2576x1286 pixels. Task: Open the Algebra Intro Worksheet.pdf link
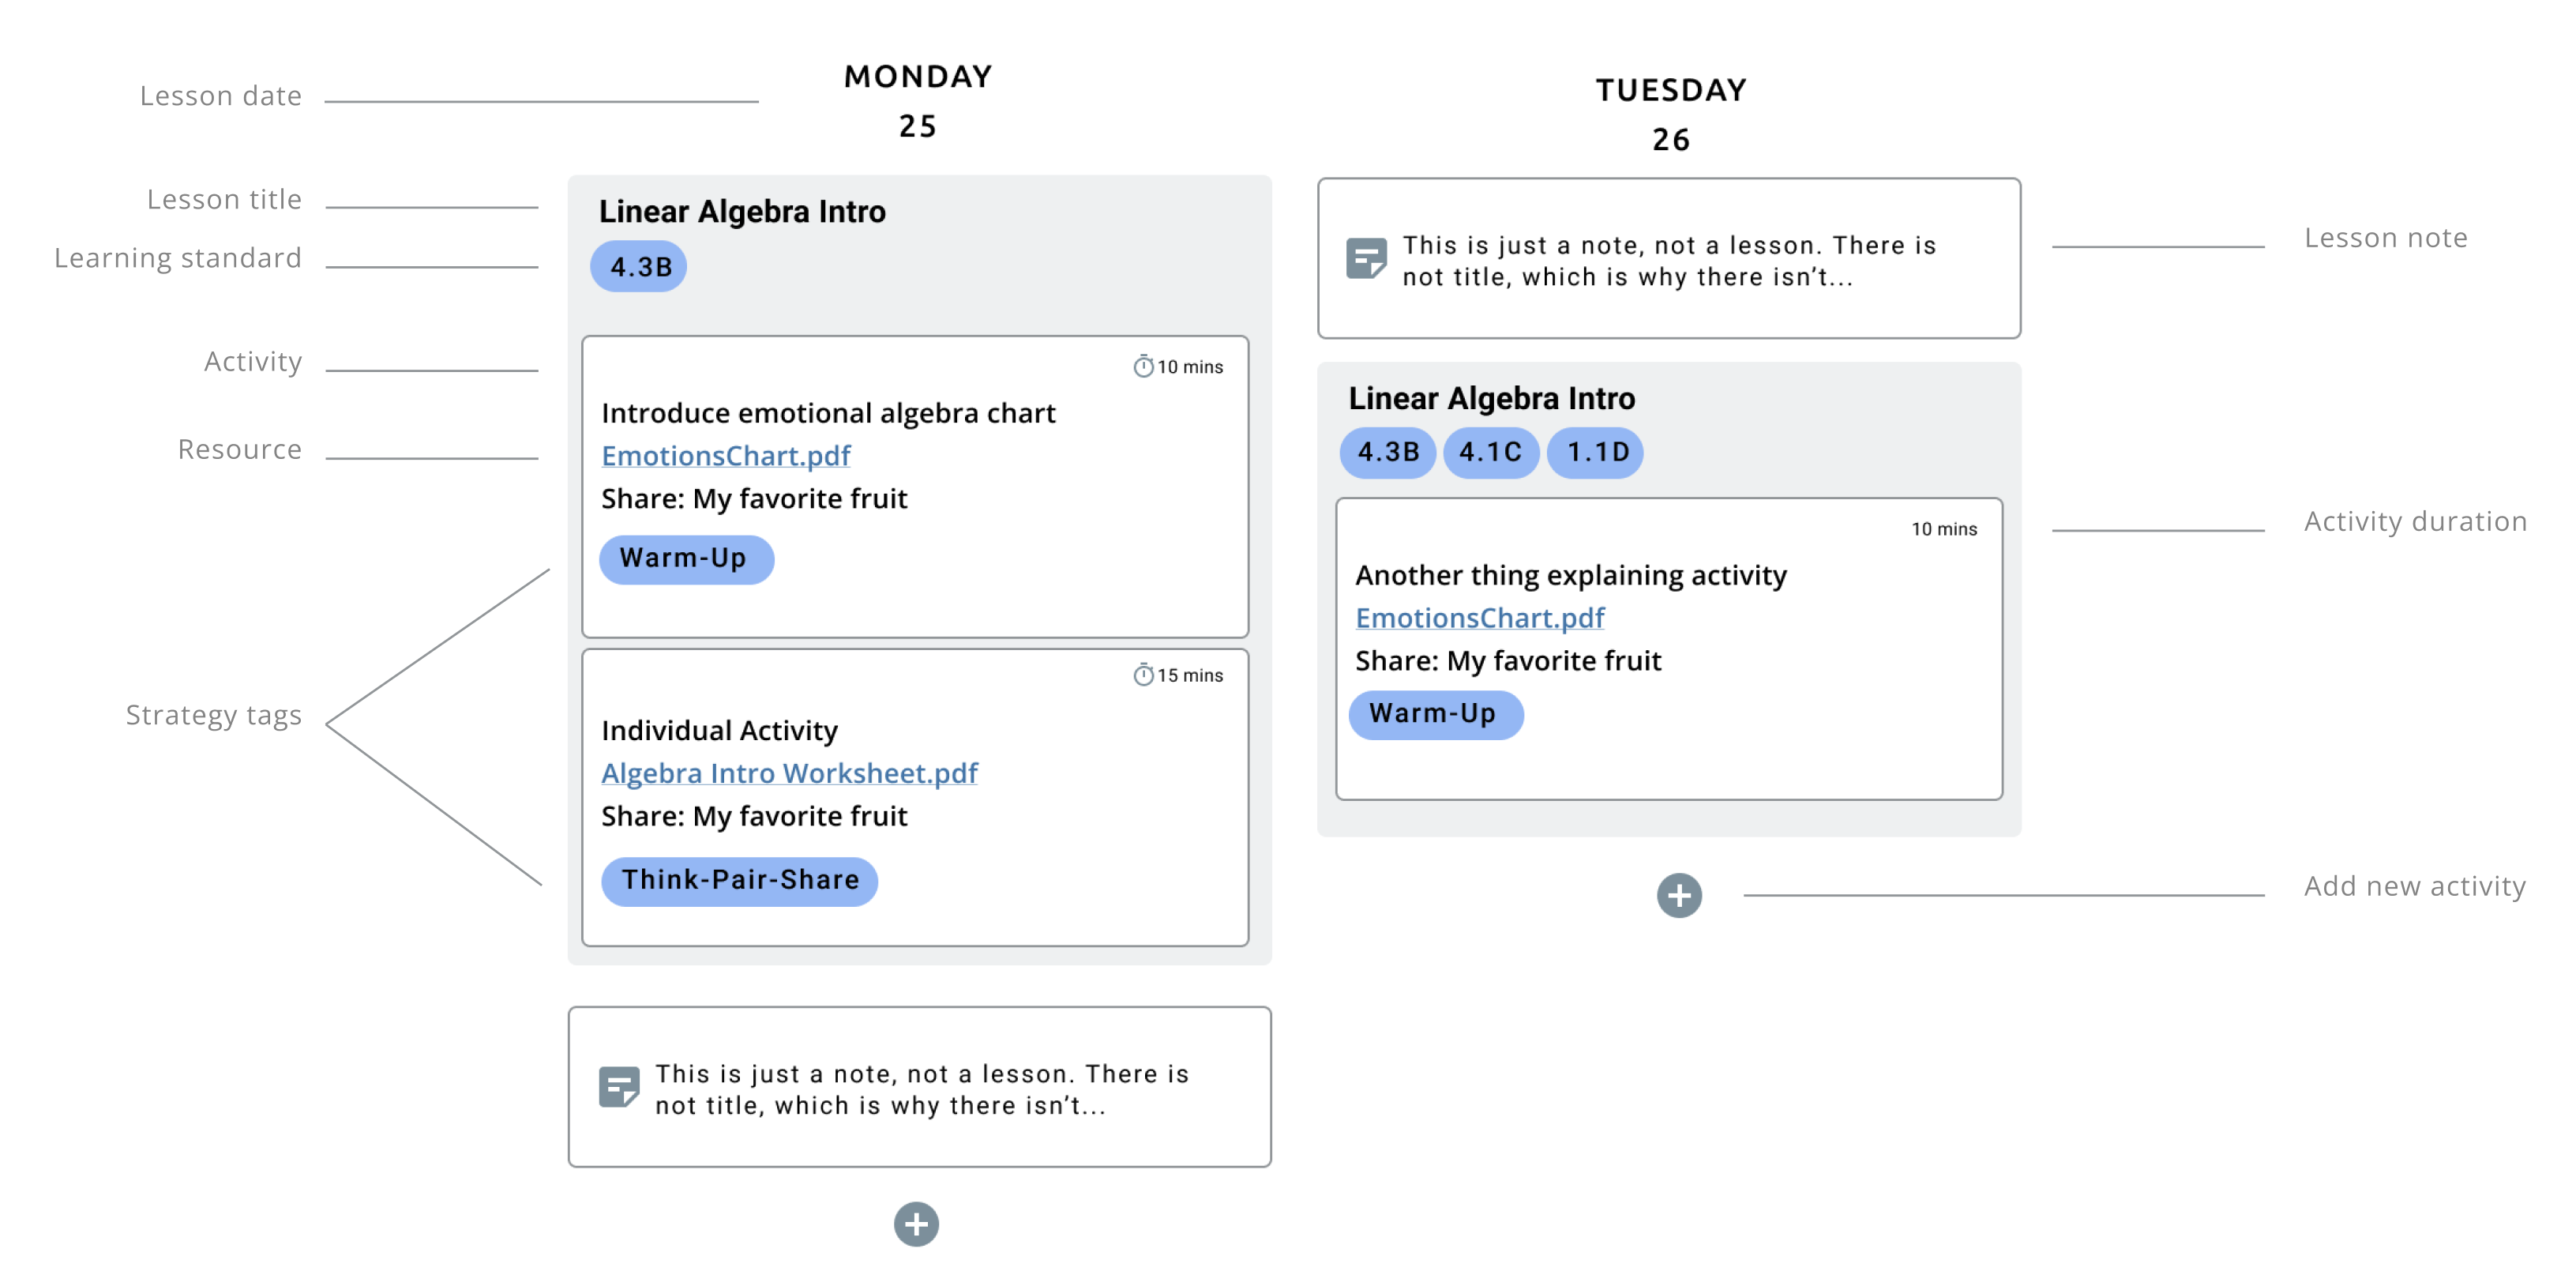789,773
